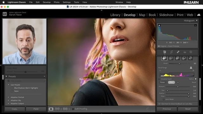
Task: Select the Loupe view icon in toolbar
Action: coord(51,109)
